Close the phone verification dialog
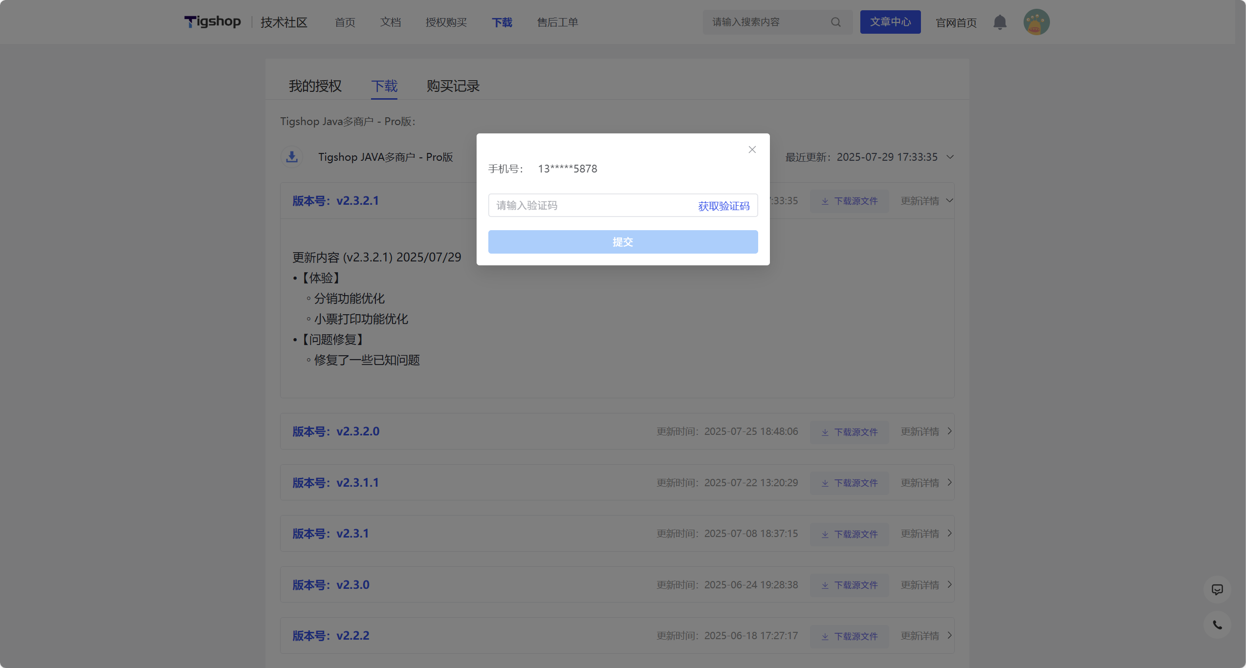This screenshot has height=668, width=1246. [x=752, y=150]
